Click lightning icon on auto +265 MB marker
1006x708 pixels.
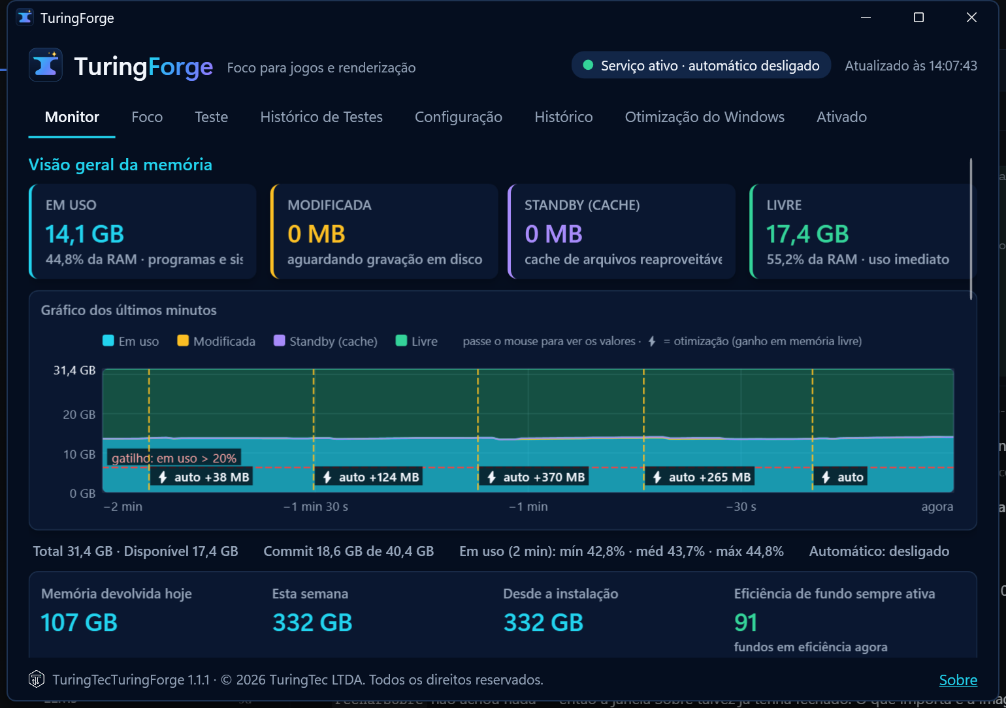[x=657, y=477]
